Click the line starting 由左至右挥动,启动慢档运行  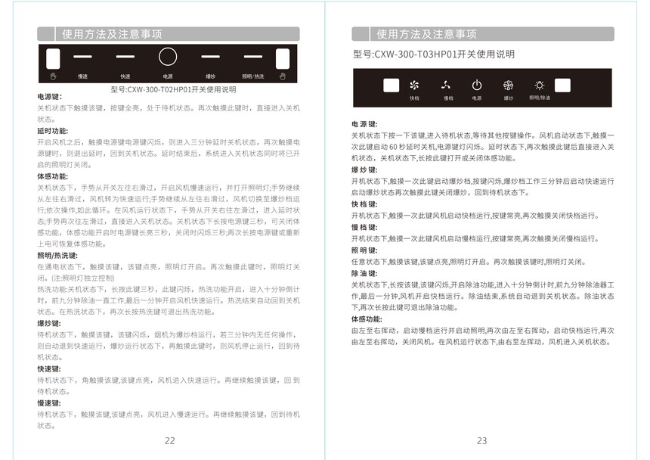tap(483, 331)
